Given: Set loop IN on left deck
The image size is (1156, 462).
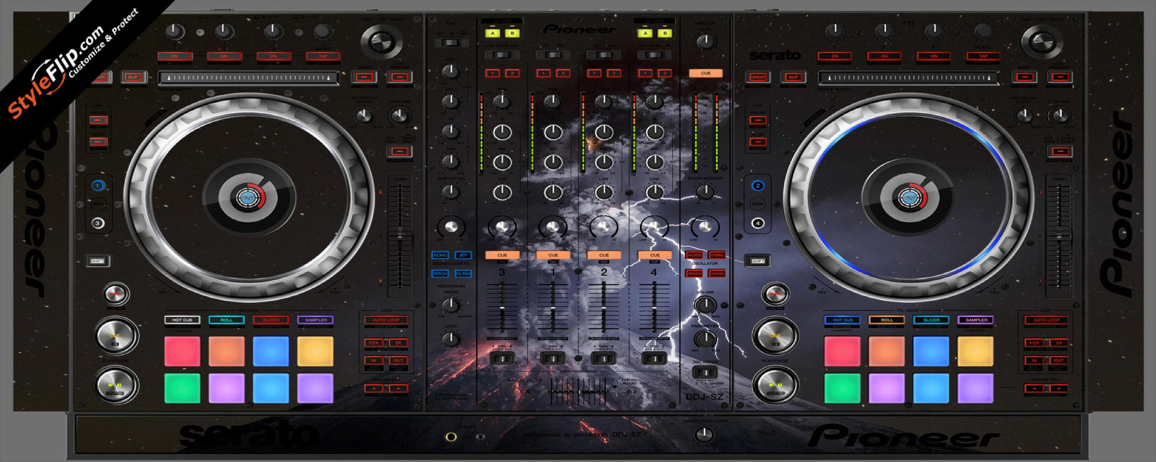Looking at the screenshot, I should (374, 360).
